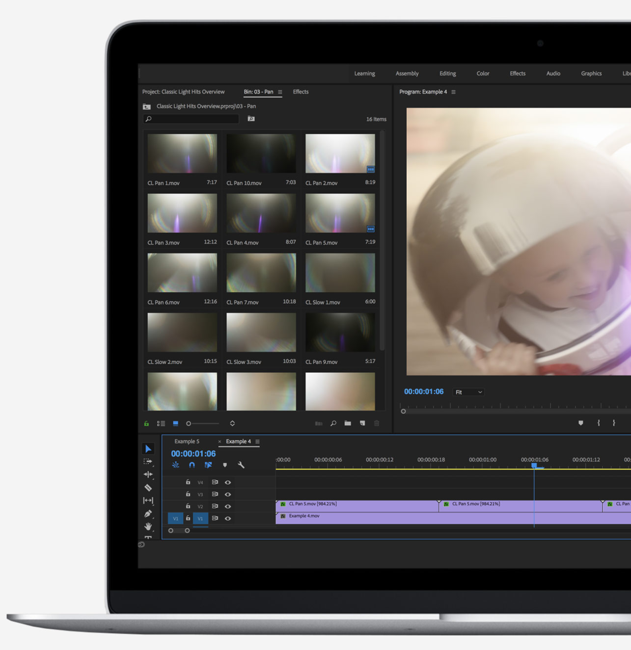Adjust the bin thumbnail zoom slider
This screenshot has height=650, width=631.
click(x=202, y=423)
